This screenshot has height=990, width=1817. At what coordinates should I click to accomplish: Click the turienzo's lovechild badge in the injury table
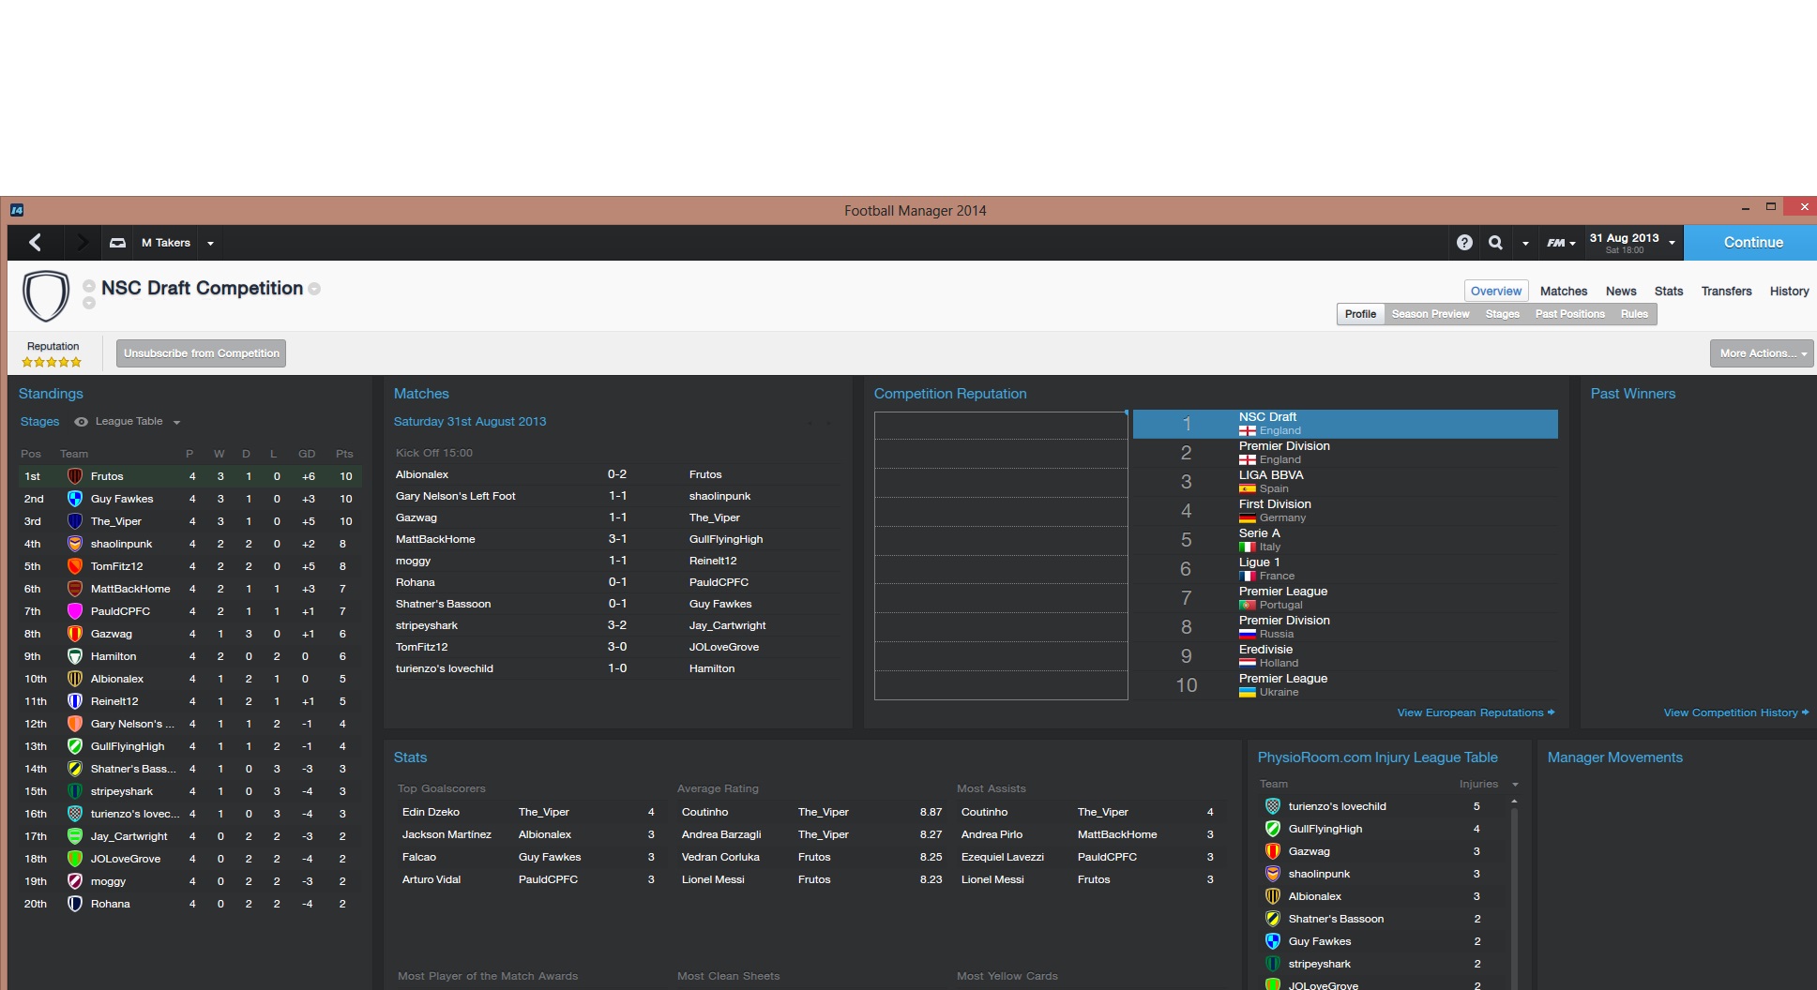tap(1273, 806)
